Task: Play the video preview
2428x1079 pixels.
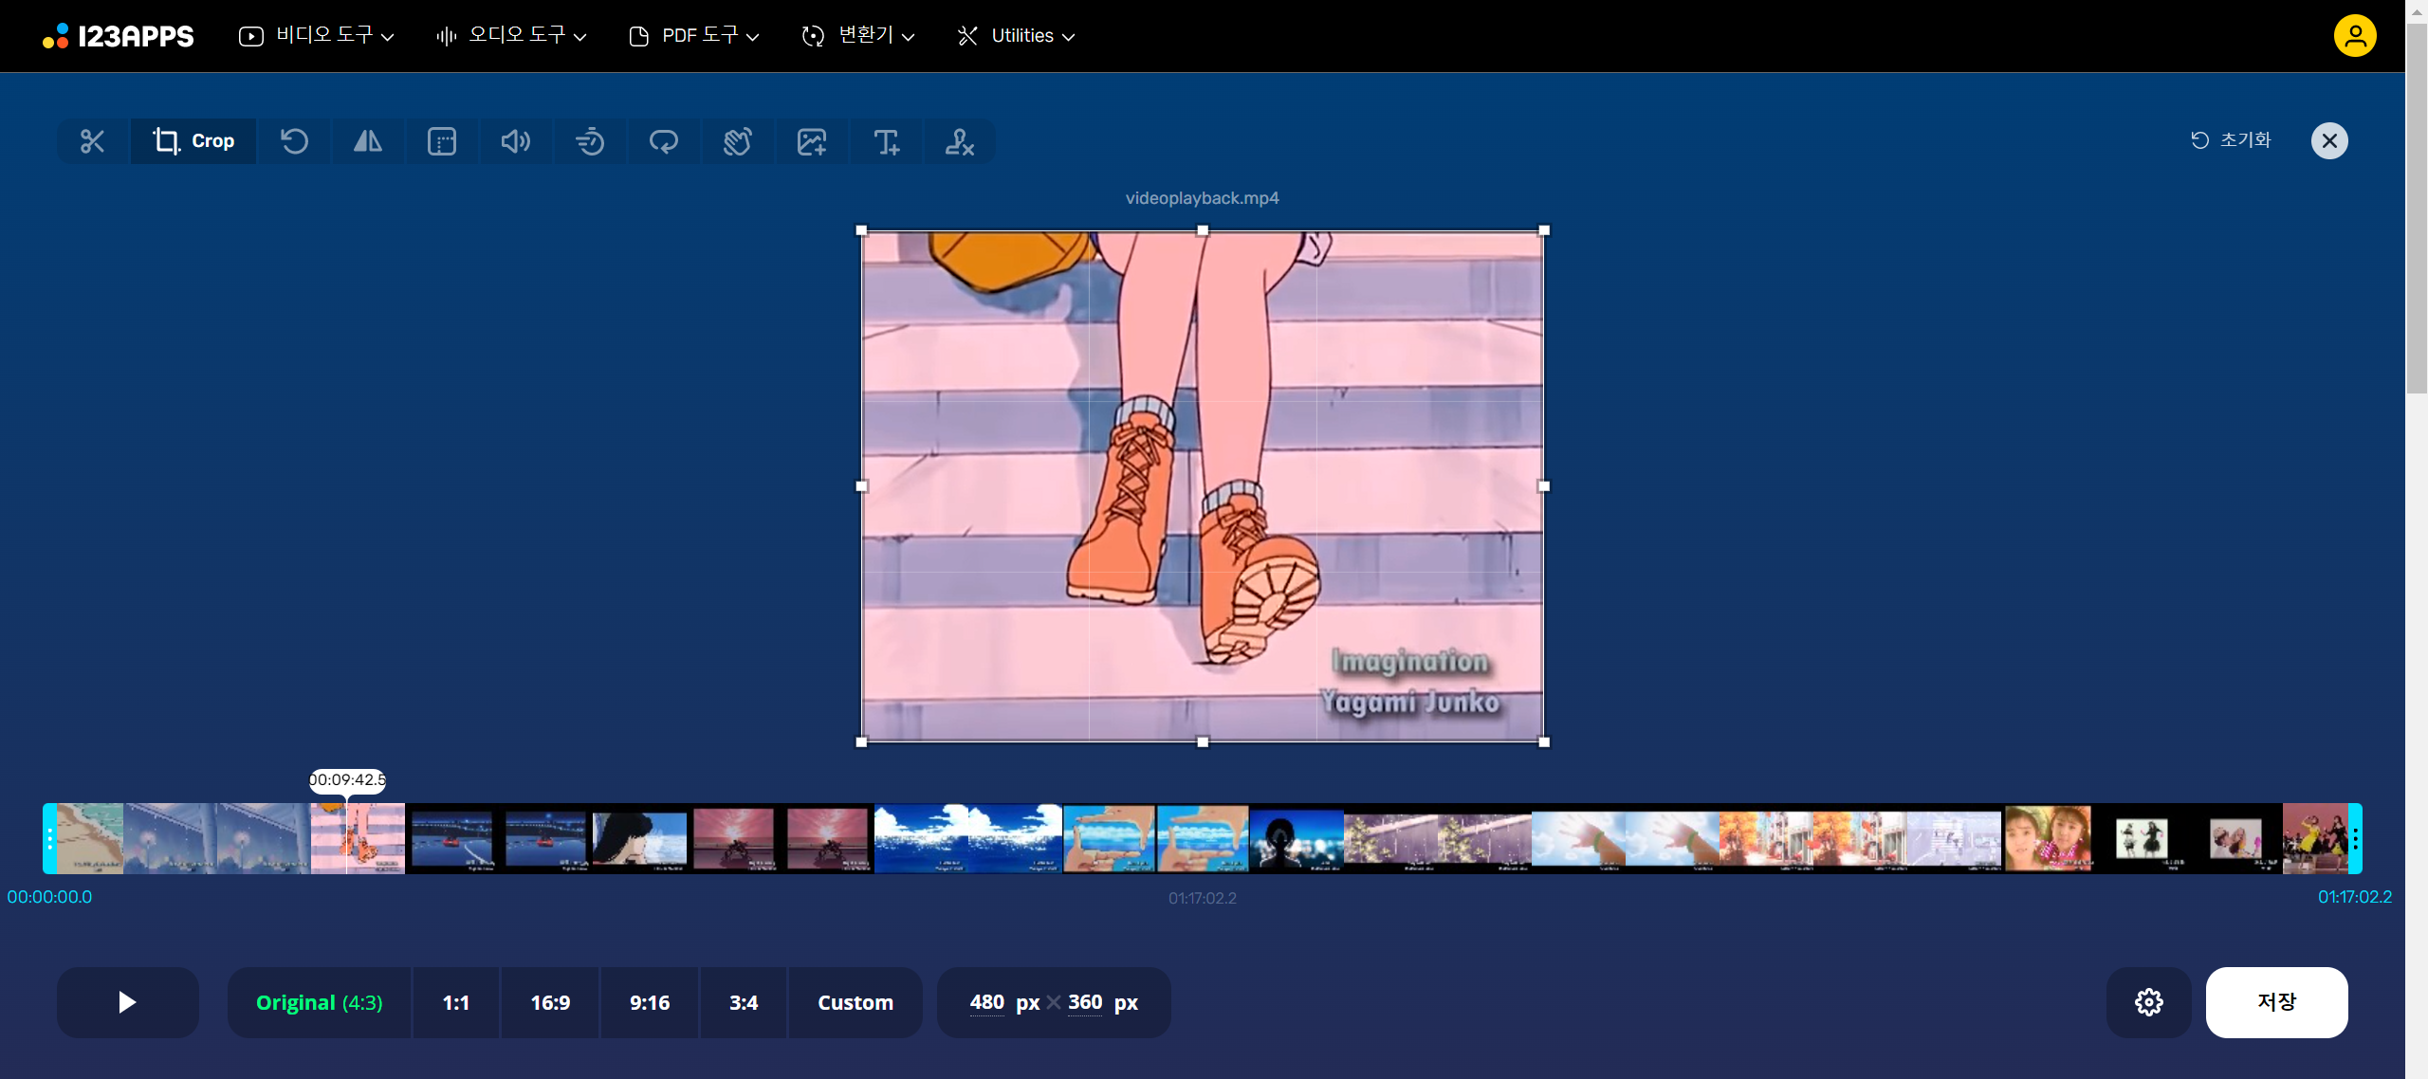Action: pyautogui.click(x=127, y=1002)
